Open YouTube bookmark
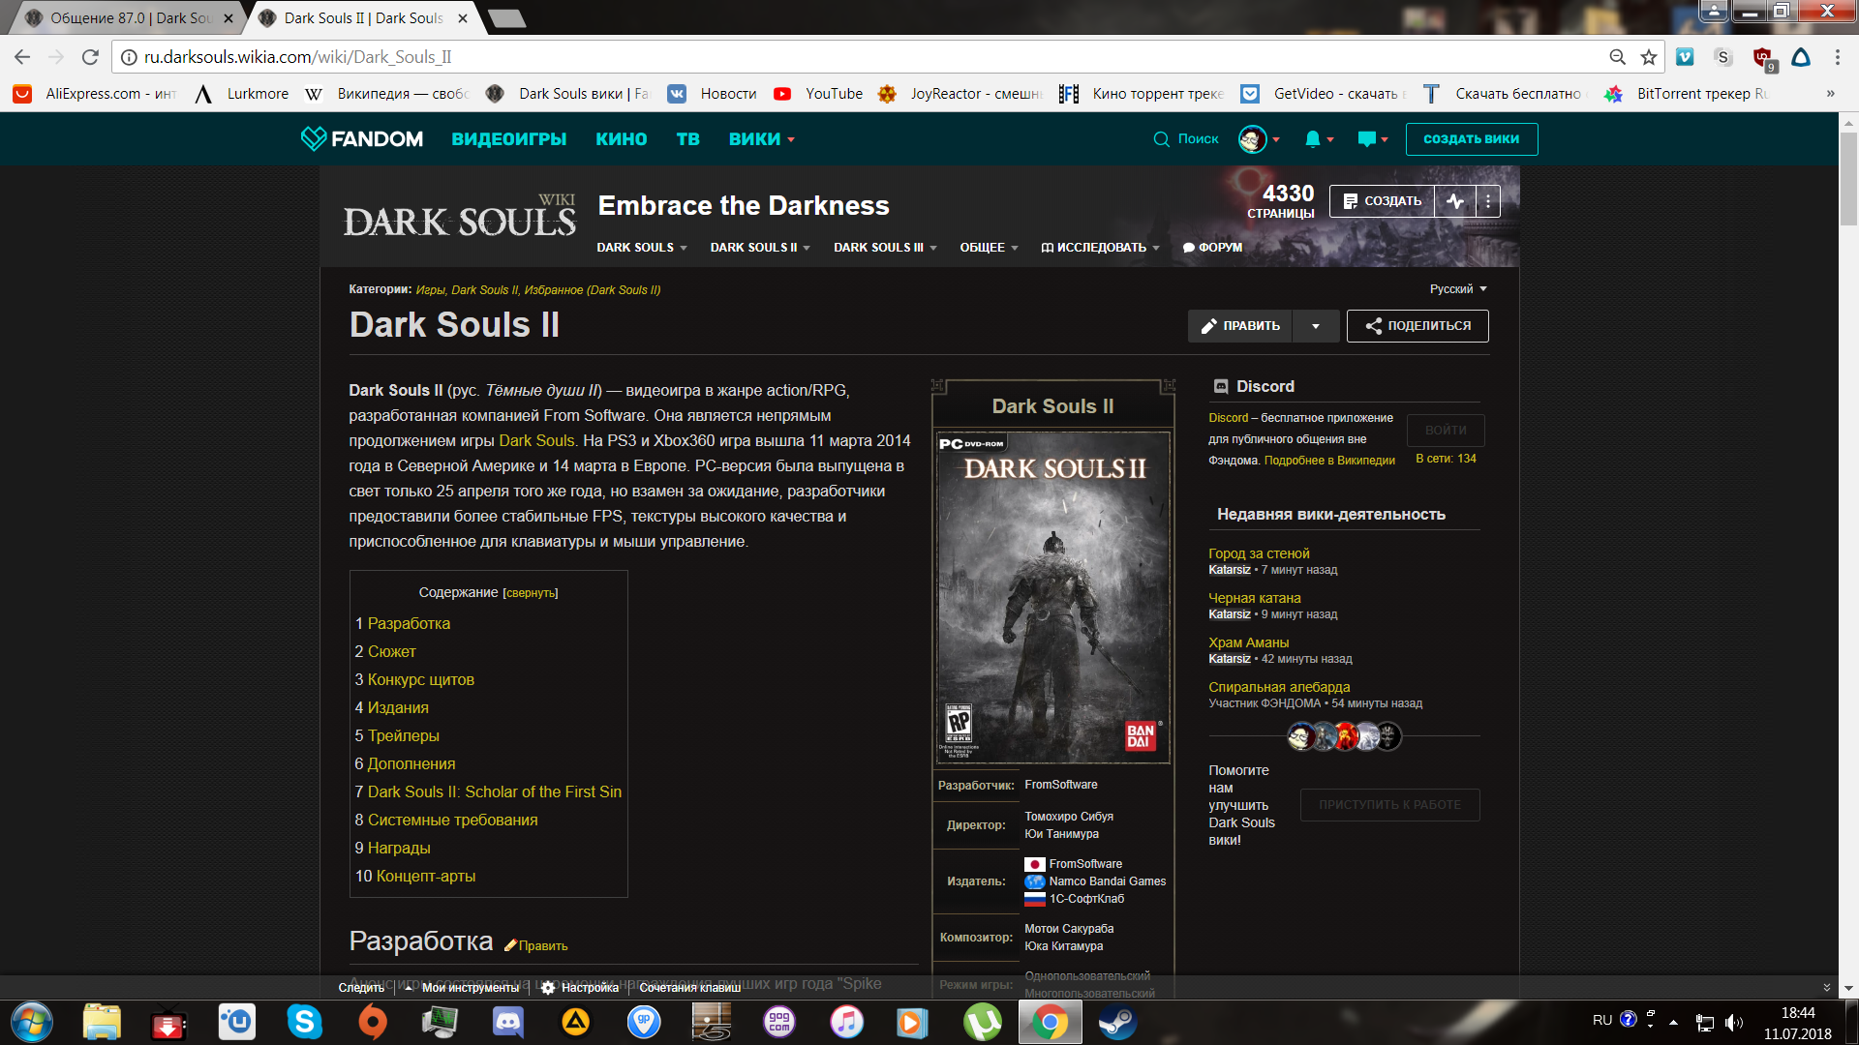This screenshot has width=1859, height=1045. (818, 94)
